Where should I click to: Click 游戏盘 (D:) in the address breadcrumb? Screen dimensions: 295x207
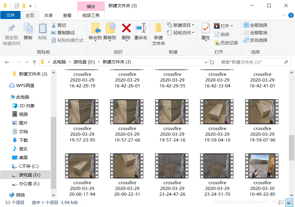coord(84,62)
